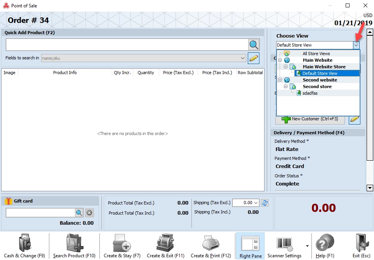374x260 pixels.
Task: Collapse the Main Website tree node
Action: point(280,60)
